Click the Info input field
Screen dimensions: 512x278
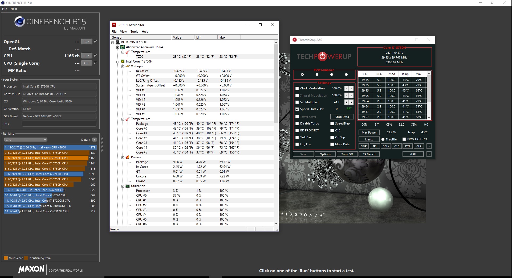coord(59,124)
